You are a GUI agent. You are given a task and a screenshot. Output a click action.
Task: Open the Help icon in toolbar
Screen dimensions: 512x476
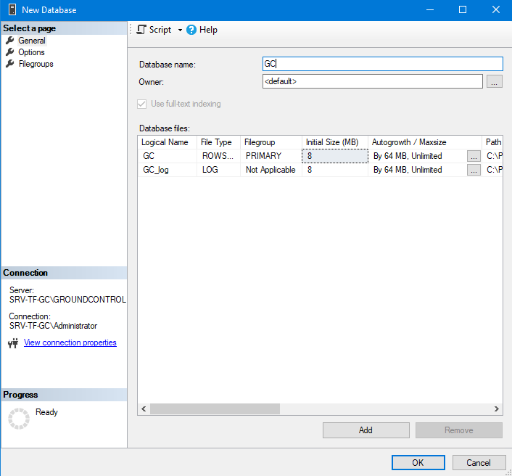(191, 30)
